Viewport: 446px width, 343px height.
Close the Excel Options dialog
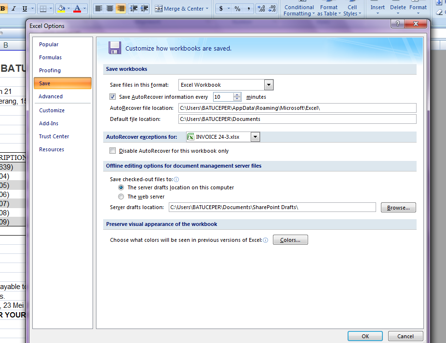[x=416, y=24]
